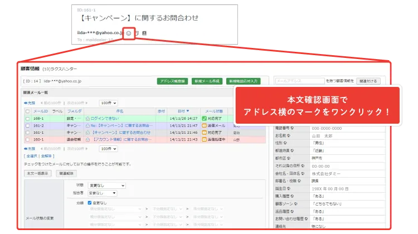This screenshot has height=234, width=418.
Task: Click the green 対応完了 status icon in row 168-1
Action: (204, 118)
